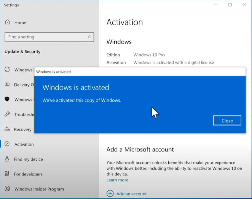Click the search magnifier icon
The width and height of the screenshot is (252, 199).
(89, 37)
